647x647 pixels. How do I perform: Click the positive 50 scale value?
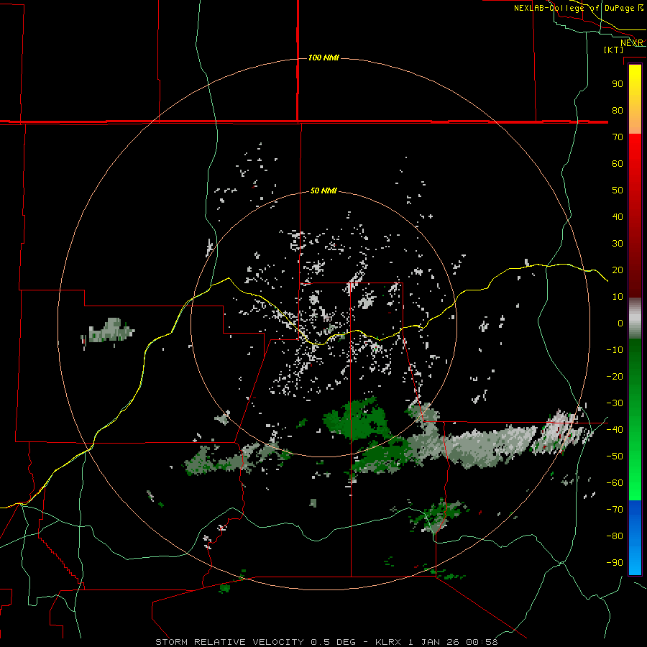[x=618, y=191]
